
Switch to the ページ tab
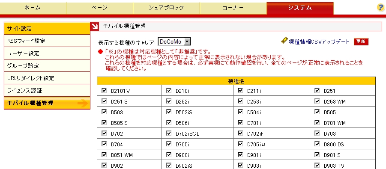pos(99,8)
